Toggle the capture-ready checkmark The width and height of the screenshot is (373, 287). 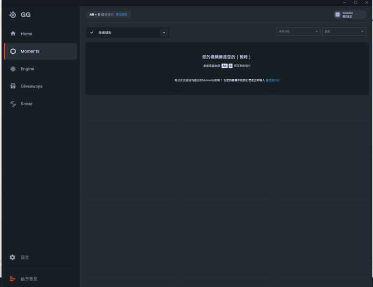[x=92, y=33]
